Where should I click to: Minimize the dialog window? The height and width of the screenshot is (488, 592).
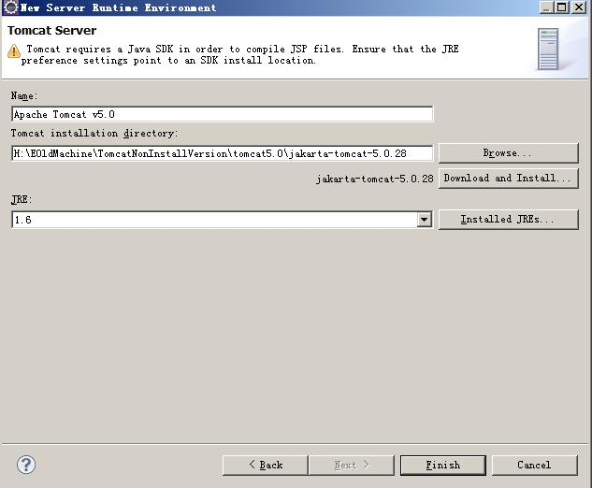546,7
